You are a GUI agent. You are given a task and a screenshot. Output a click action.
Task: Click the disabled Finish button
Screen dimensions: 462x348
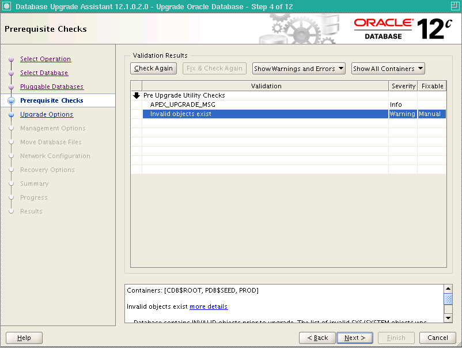pos(396,338)
